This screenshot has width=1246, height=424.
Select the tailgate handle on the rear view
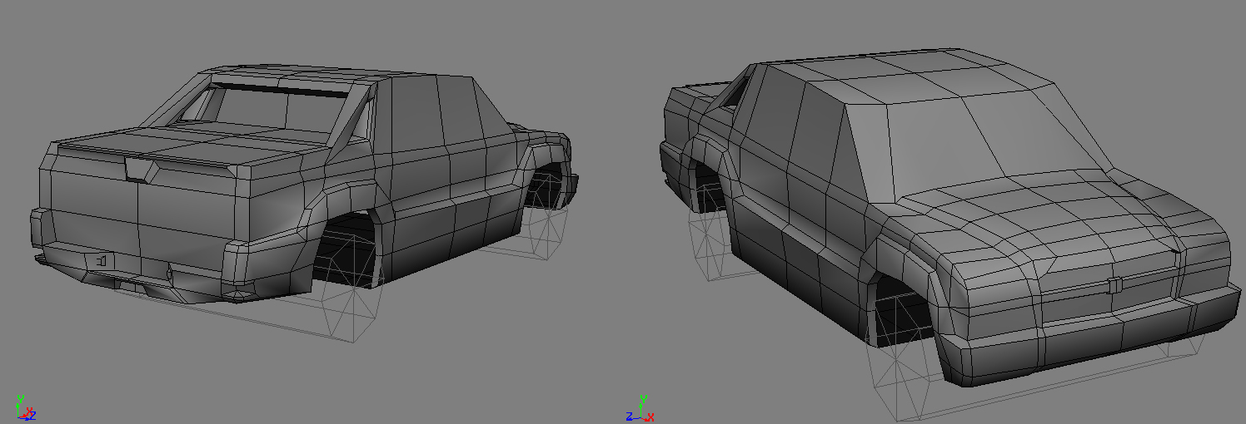click(x=138, y=169)
